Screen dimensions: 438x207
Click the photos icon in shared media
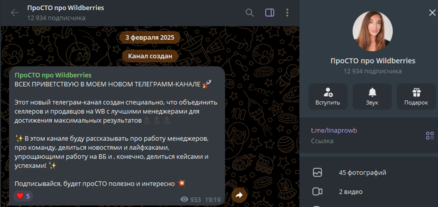pyautogui.click(x=317, y=173)
